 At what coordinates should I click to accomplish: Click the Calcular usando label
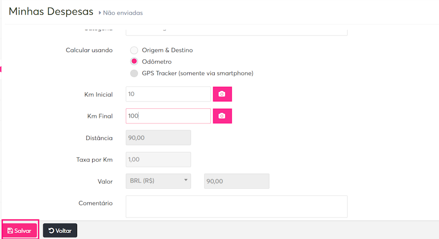pos(89,50)
